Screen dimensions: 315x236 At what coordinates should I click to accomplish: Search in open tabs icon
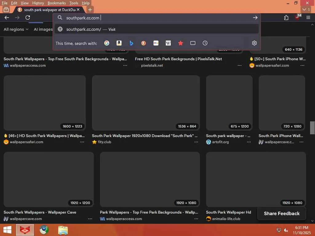pos(193,43)
